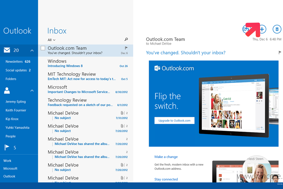The image size is (283, 189).
Task: Click the Inbox heading
Action: [x=57, y=31]
